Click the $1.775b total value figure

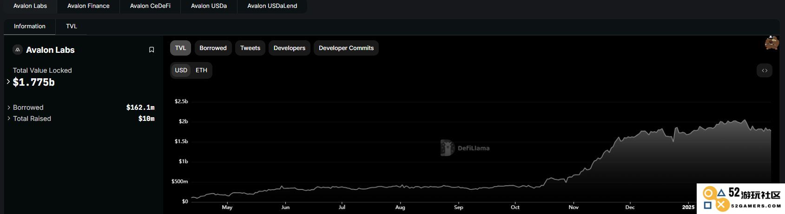click(34, 82)
